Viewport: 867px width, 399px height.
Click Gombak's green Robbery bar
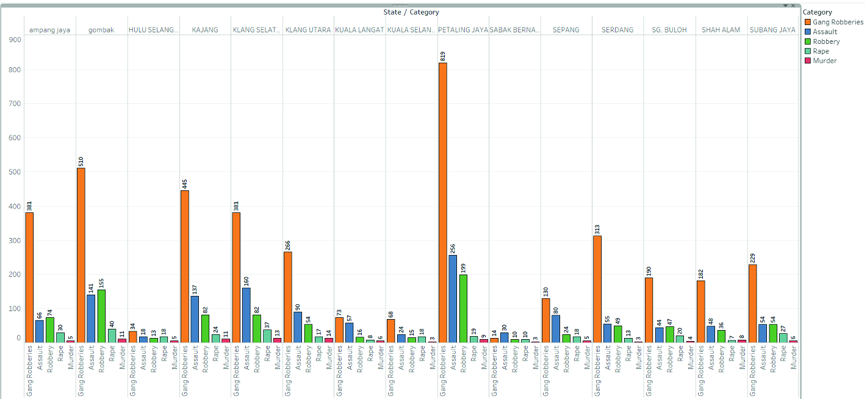tap(101, 316)
